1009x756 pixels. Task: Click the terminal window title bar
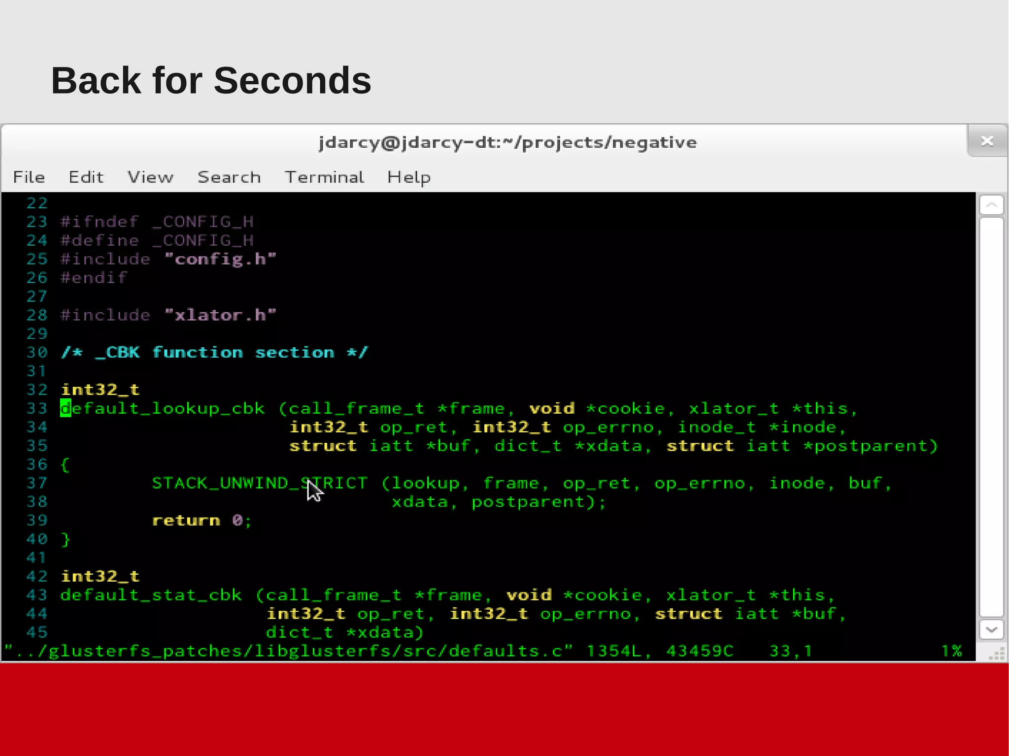(507, 142)
